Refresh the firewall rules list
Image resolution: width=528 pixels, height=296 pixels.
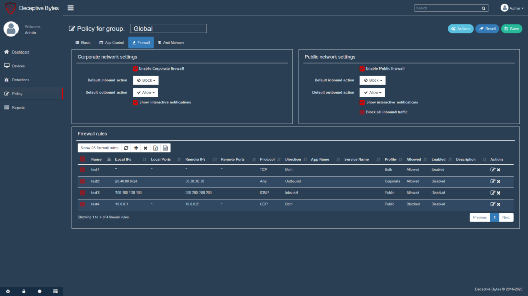point(126,148)
